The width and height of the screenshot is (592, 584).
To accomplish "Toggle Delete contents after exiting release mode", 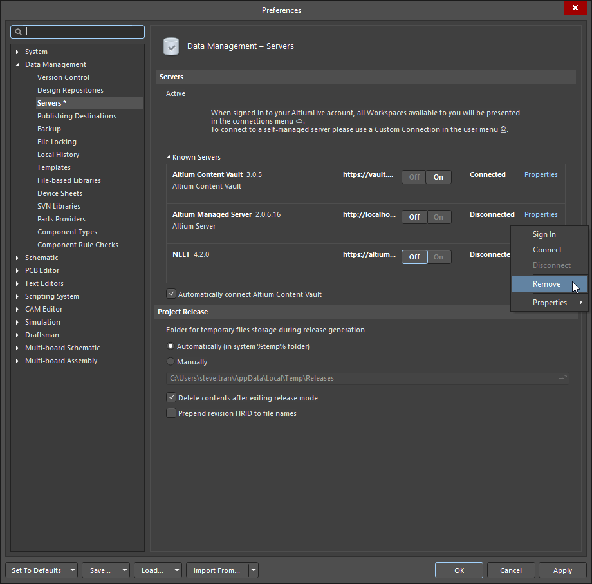I will click(171, 397).
